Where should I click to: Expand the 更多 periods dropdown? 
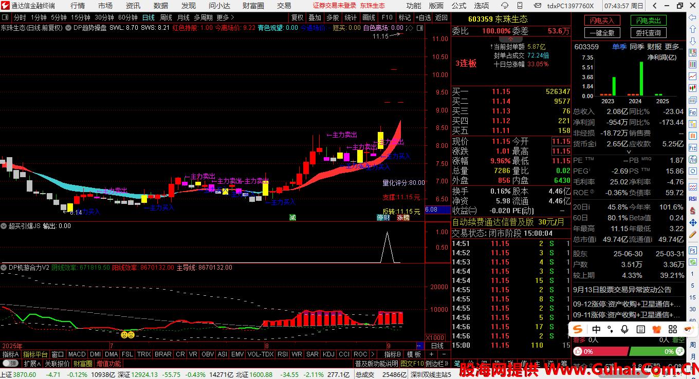(x=225, y=17)
